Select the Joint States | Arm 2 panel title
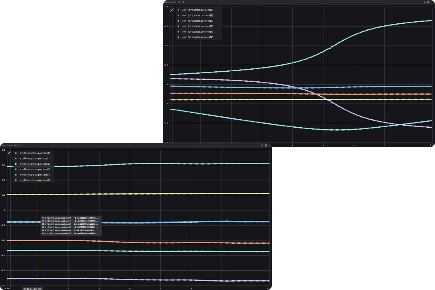Image resolution: width=435 pixels, height=290 pixels. coord(11,145)
